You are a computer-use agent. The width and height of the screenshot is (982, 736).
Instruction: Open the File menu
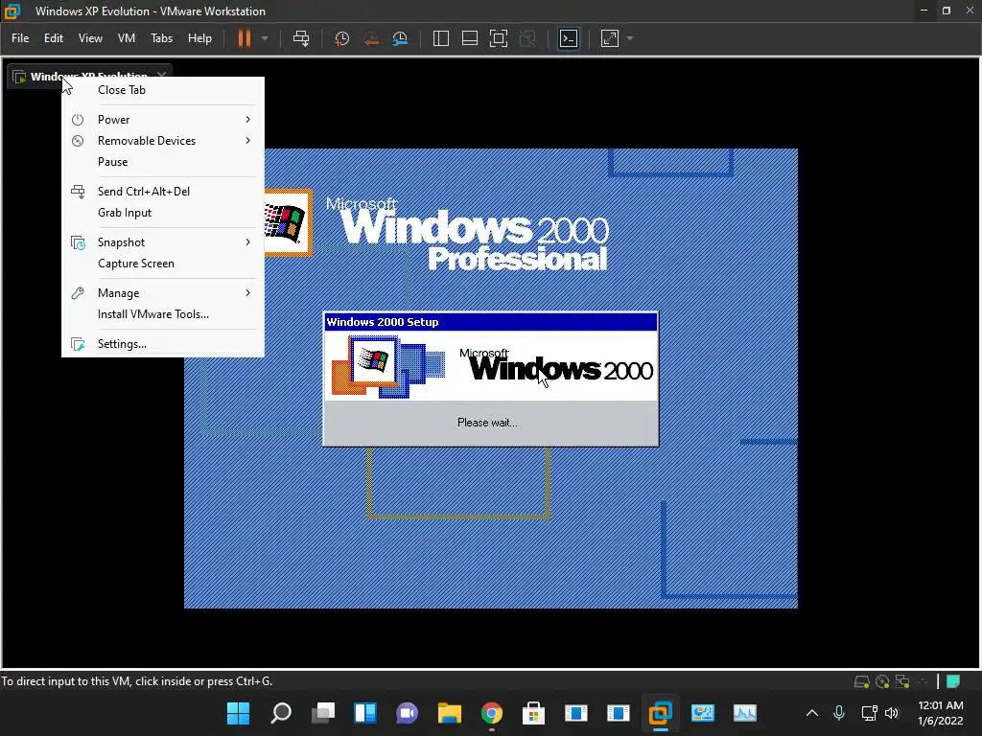(20, 38)
